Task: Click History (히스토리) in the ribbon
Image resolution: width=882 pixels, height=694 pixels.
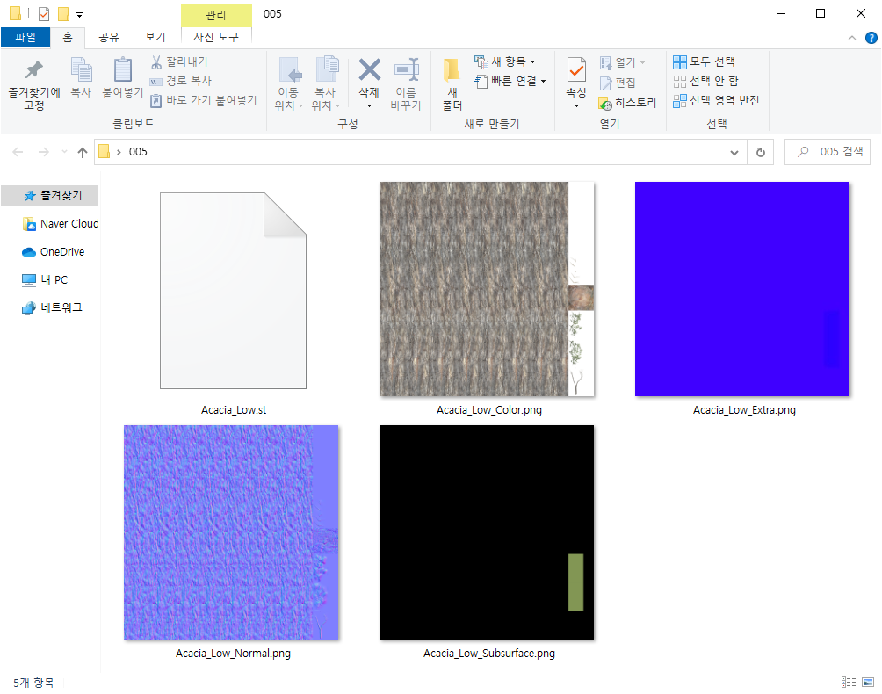Action: [628, 103]
